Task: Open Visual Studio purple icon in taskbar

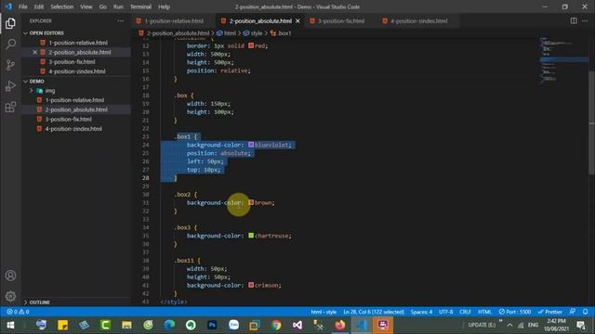Action: (x=297, y=326)
